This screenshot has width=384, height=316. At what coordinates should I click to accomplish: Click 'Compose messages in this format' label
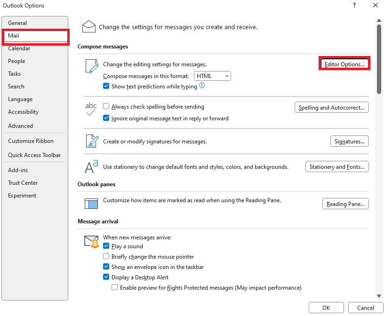(146, 76)
